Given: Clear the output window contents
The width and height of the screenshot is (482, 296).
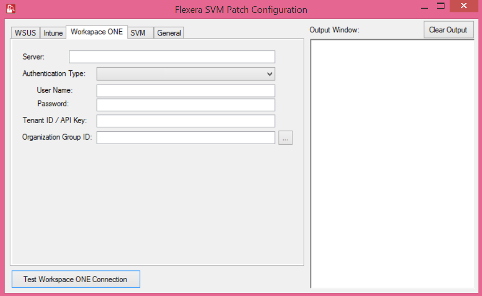Looking at the screenshot, I should point(449,30).
